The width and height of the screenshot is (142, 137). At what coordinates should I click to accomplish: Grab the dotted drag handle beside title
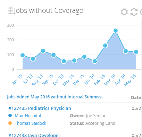pos(10,10)
